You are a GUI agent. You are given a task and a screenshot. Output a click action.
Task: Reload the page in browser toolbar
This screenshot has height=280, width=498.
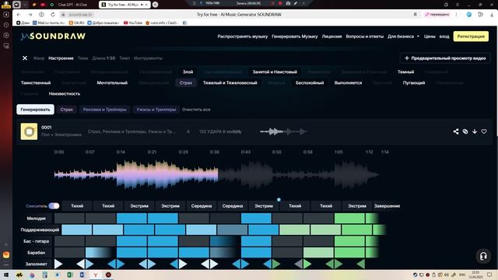click(53, 15)
